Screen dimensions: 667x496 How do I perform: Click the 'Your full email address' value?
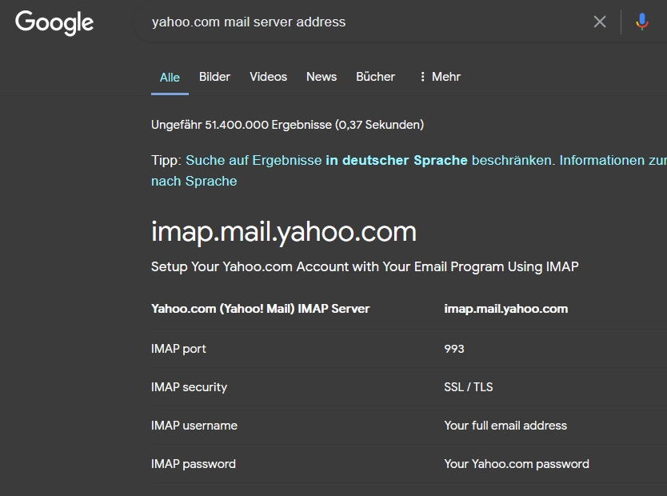tap(505, 426)
